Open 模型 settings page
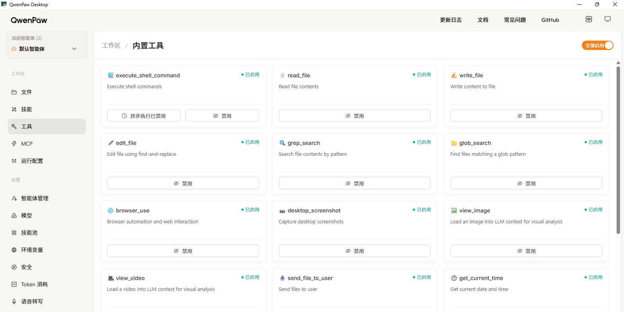624x312 pixels. point(47,216)
